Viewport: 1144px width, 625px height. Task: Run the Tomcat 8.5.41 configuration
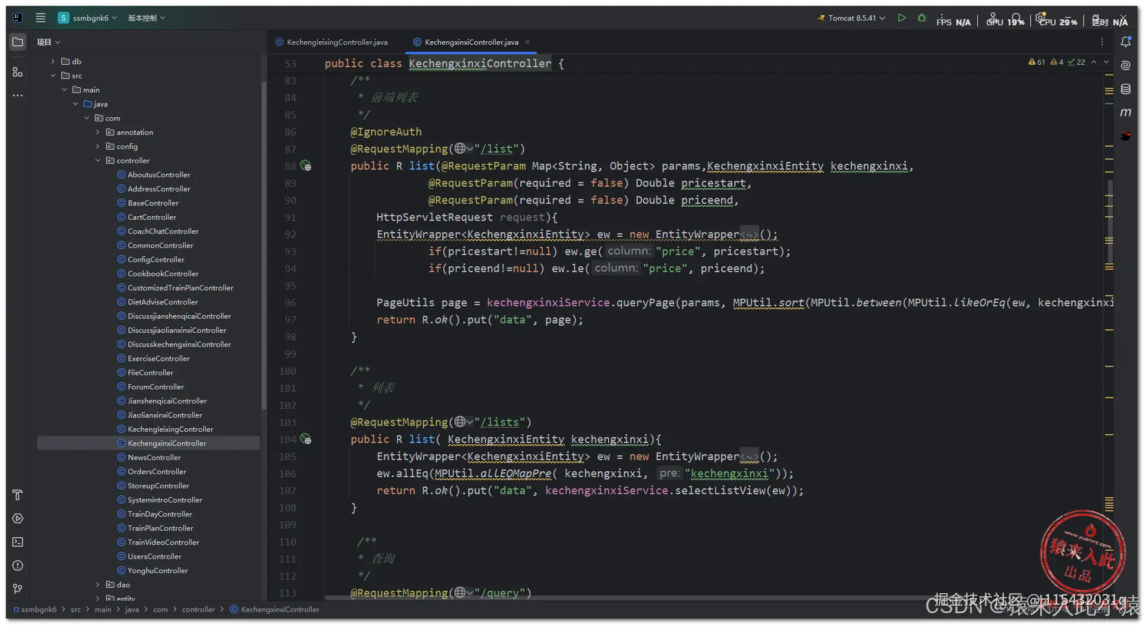coord(902,18)
